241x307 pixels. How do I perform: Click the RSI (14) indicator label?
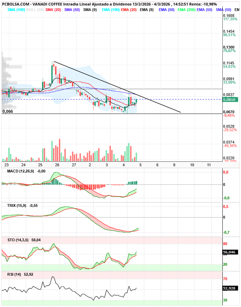[14, 275]
